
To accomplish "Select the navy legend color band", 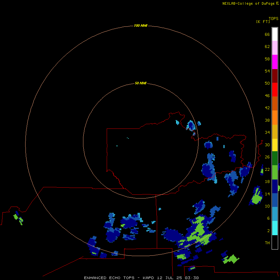I will click(275, 186).
